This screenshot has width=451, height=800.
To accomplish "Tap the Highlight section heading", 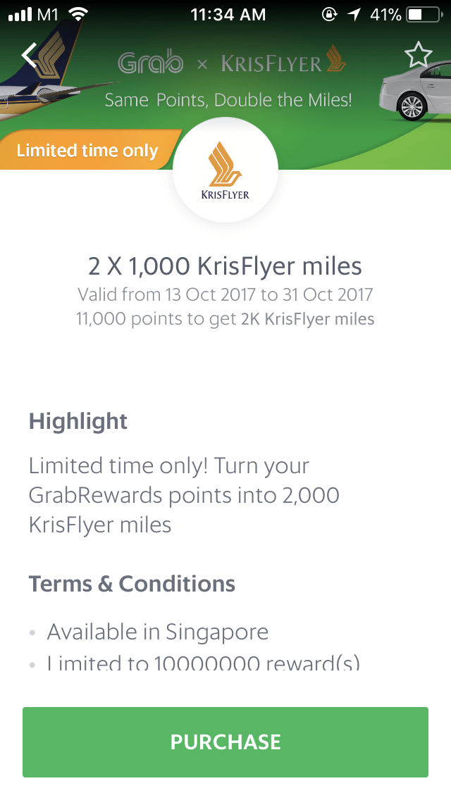I will click(x=78, y=422).
